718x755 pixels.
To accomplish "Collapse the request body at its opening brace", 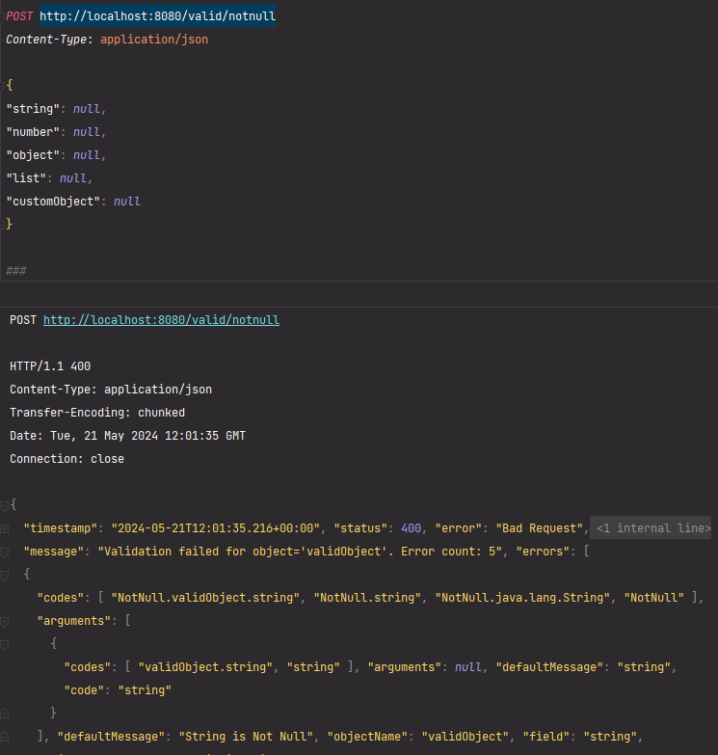I will pyautogui.click(x=2, y=86).
